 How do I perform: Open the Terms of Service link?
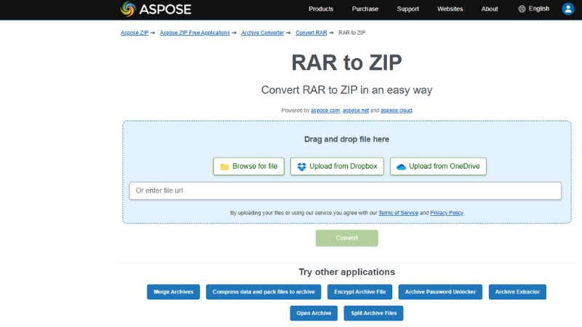pos(398,213)
